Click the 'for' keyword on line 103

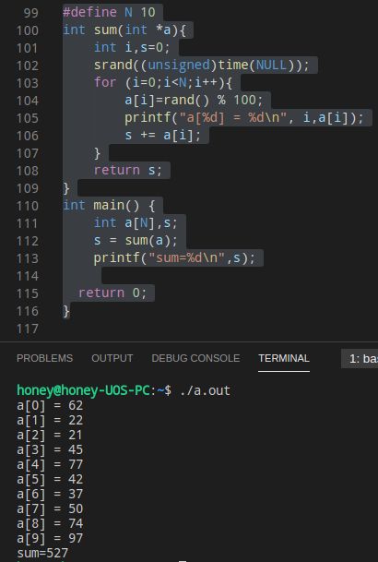[106, 83]
